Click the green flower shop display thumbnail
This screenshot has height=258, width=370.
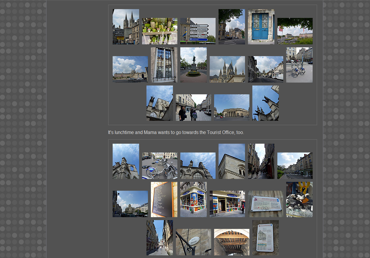pyautogui.click(x=159, y=31)
